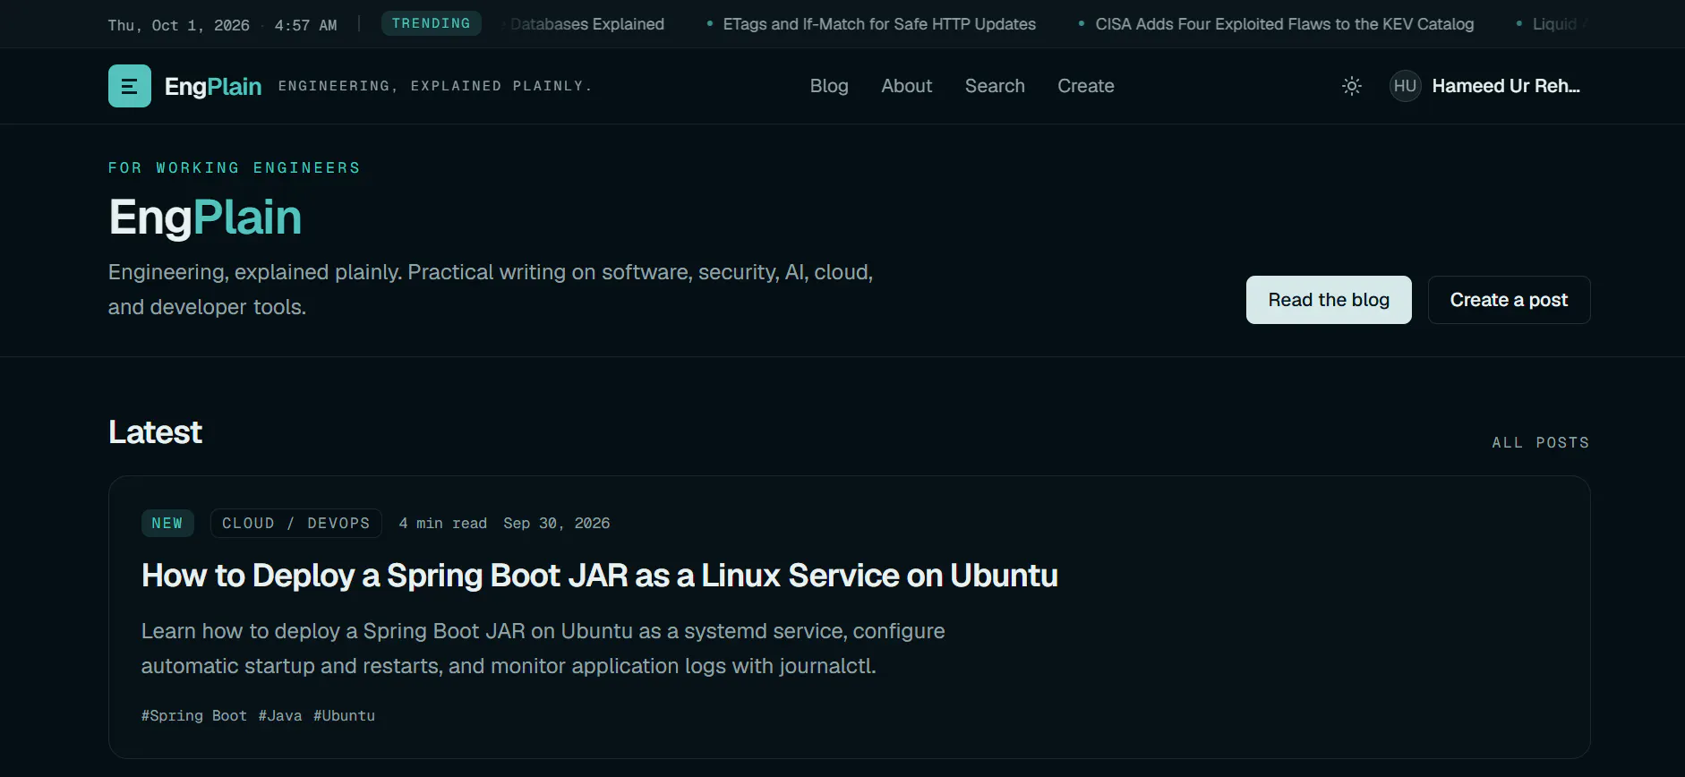
Task: Open the HU user avatar
Action: 1405,86
